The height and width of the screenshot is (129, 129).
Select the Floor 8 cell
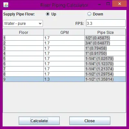23,74
